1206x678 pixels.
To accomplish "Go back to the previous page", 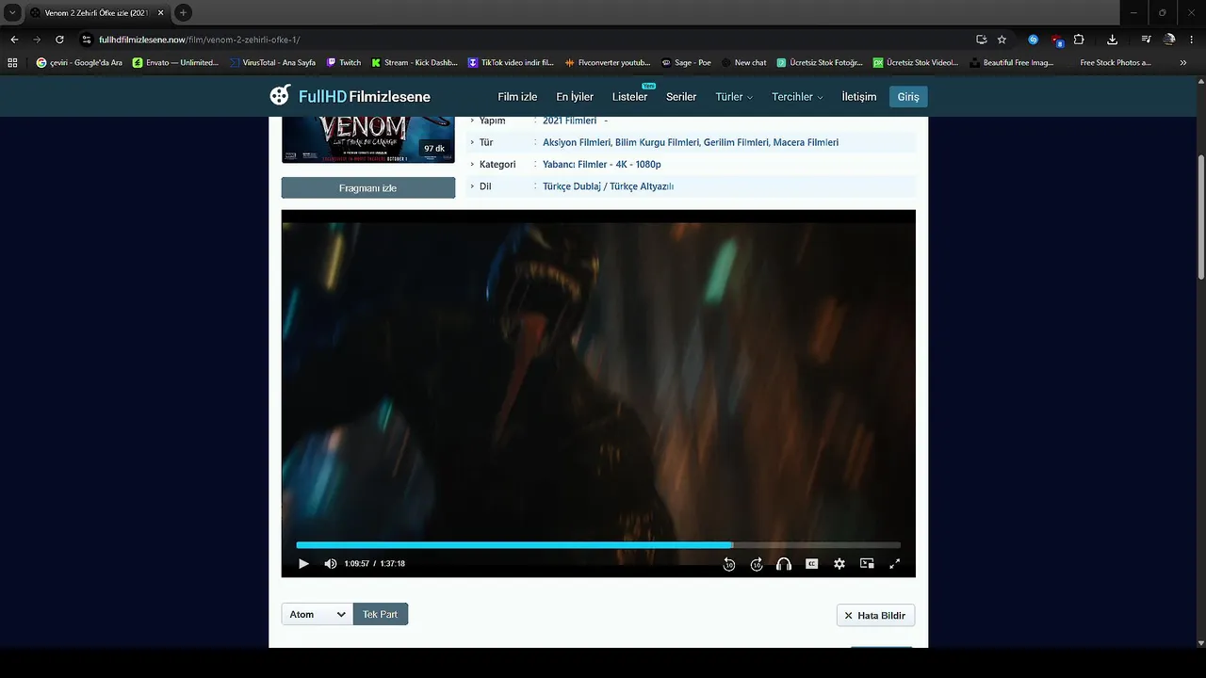I will click(x=14, y=40).
